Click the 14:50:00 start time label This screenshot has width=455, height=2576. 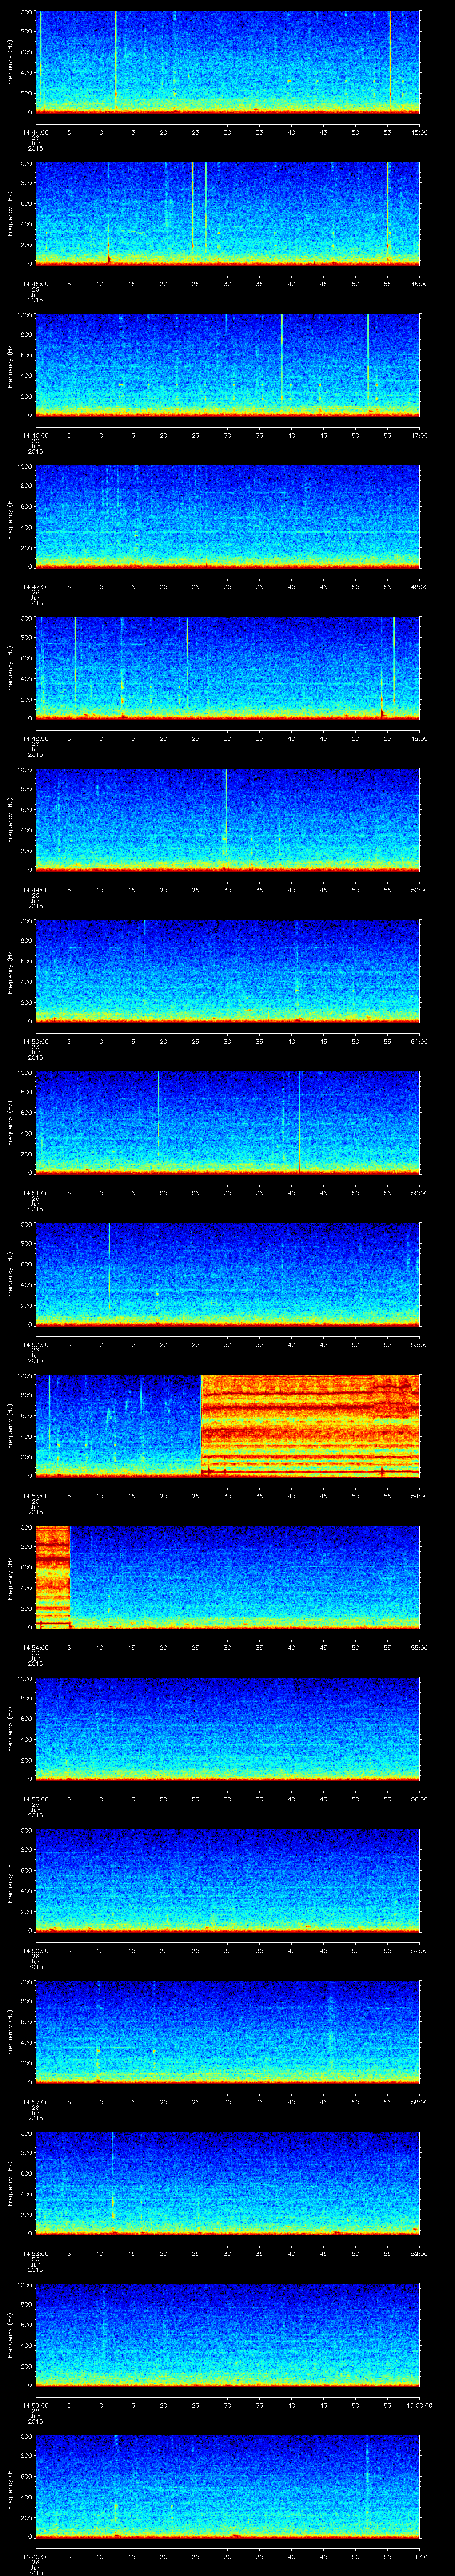point(35,1041)
